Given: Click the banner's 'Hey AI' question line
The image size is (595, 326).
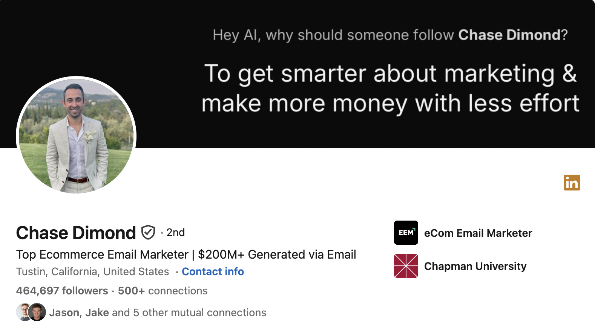Looking at the screenshot, I should (390, 35).
